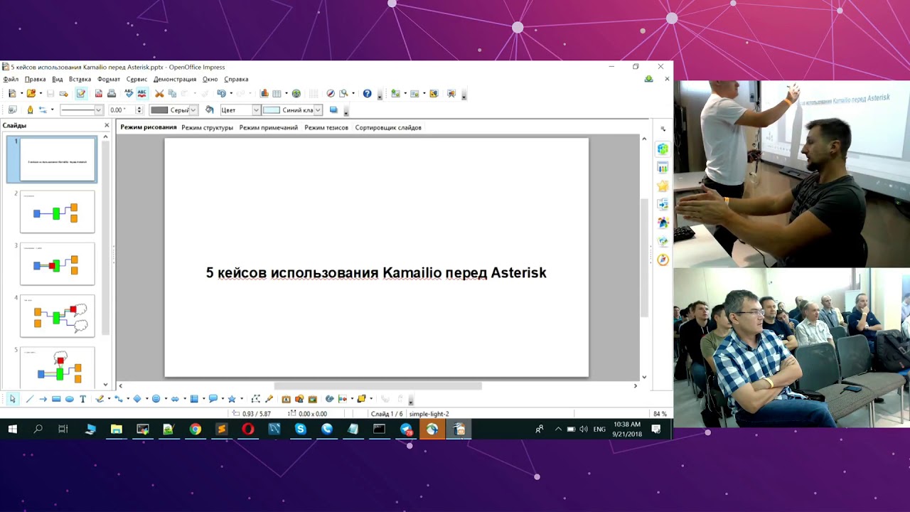Toggle edit file mode icon
The width and height of the screenshot is (910, 512).
pos(81,93)
